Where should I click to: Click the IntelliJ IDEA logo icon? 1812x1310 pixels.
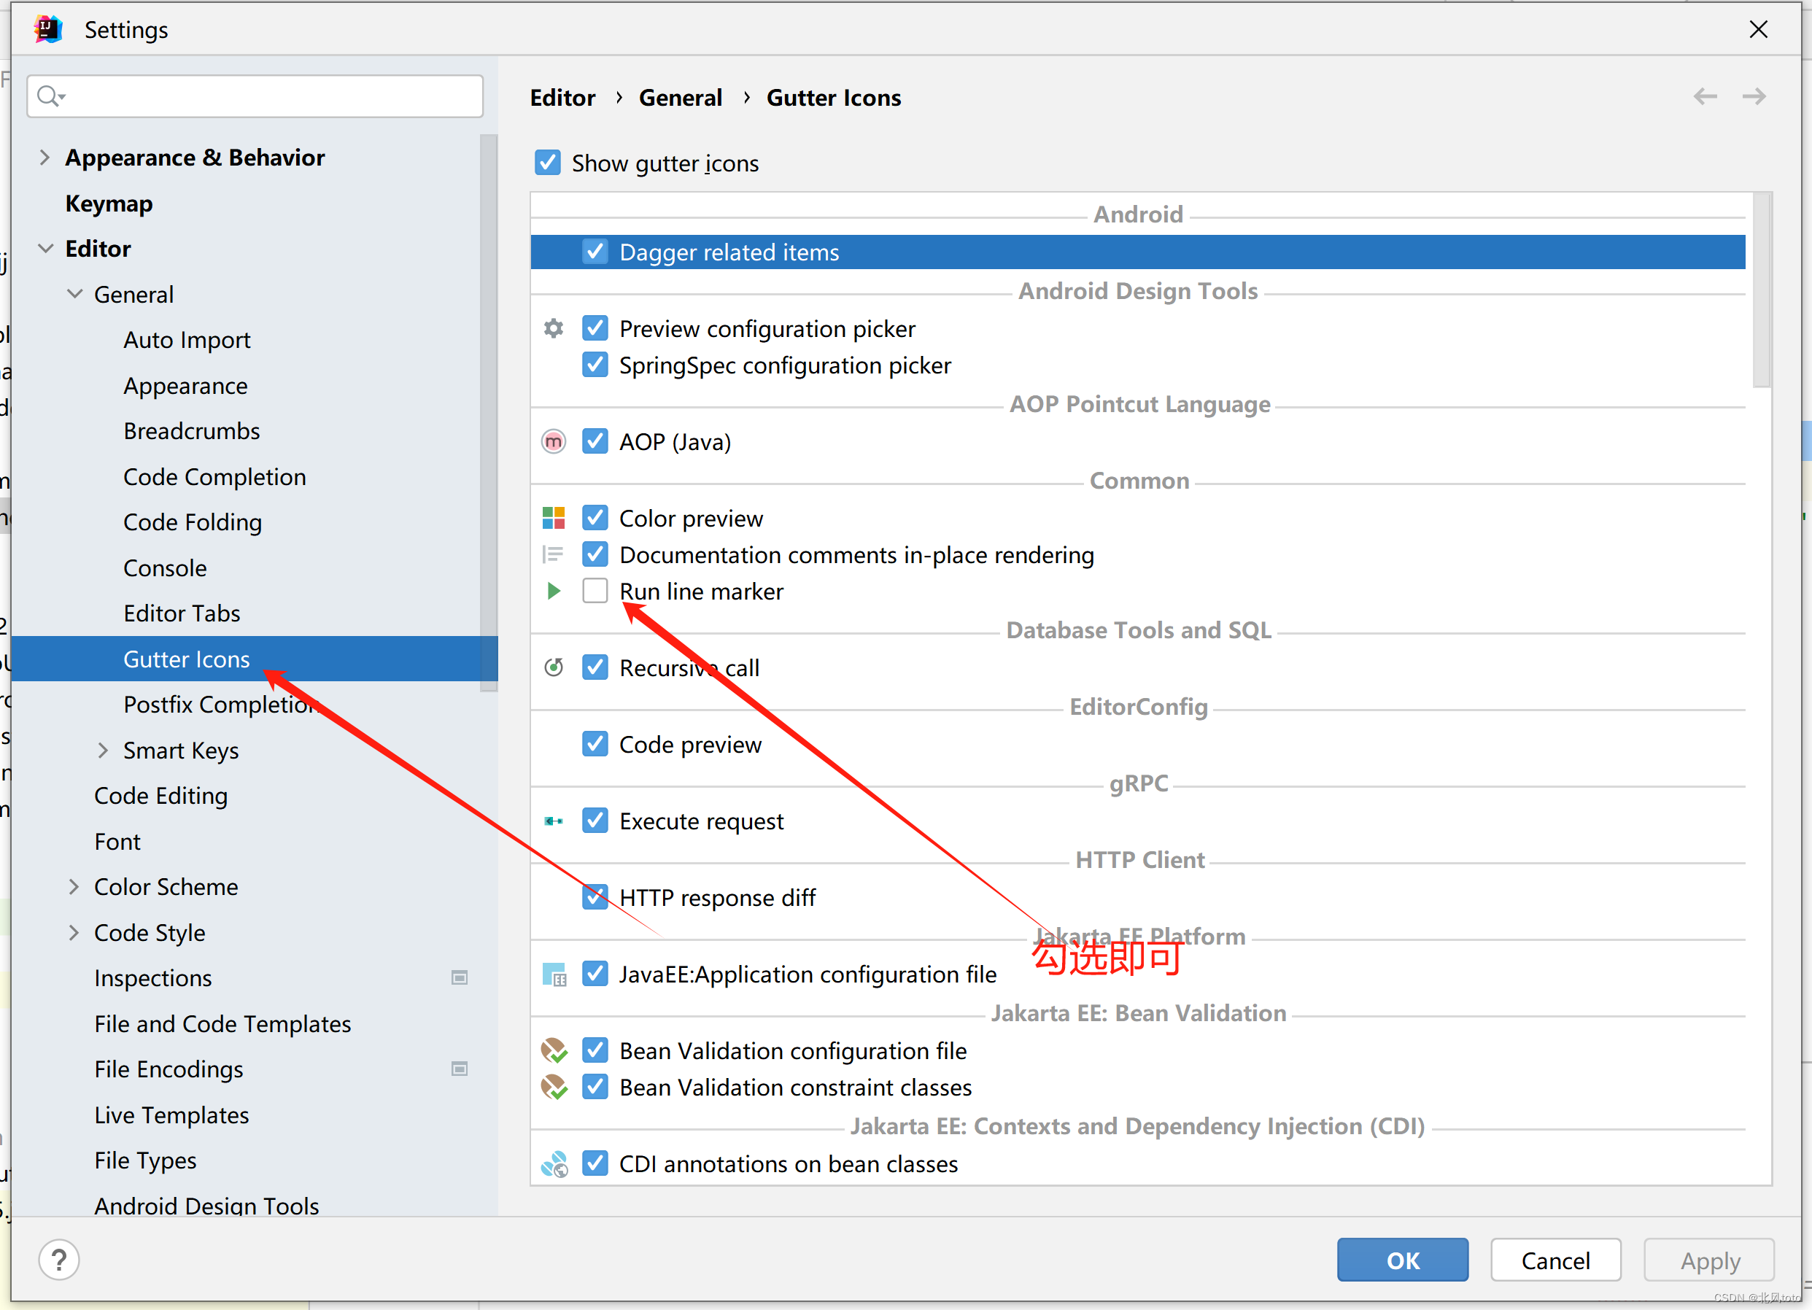coord(48,30)
